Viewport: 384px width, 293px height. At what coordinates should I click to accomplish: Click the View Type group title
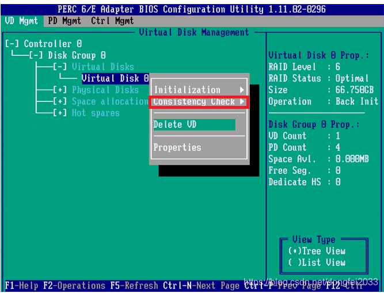[314, 239]
